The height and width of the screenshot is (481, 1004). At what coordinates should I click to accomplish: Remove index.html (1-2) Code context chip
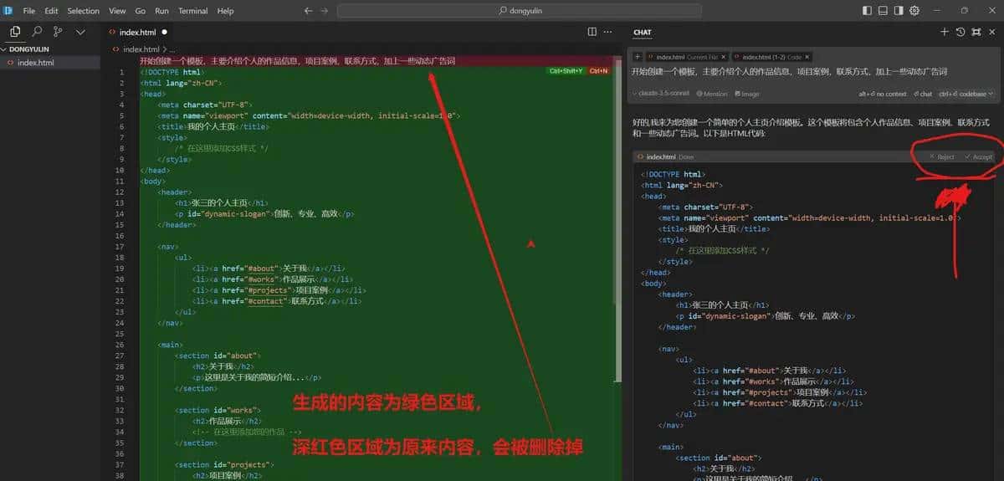[x=807, y=57]
